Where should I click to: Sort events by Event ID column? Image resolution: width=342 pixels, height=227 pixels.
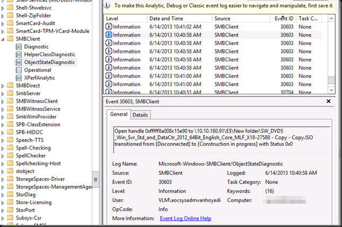283,19
